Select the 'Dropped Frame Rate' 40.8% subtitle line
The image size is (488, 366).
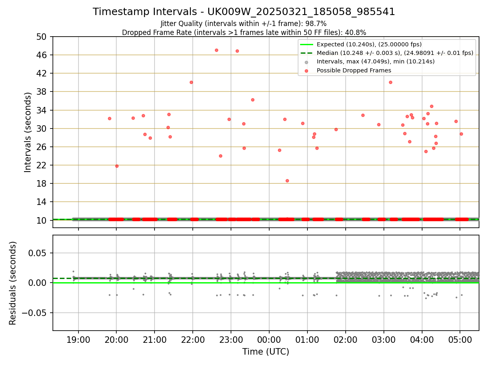click(244, 33)
